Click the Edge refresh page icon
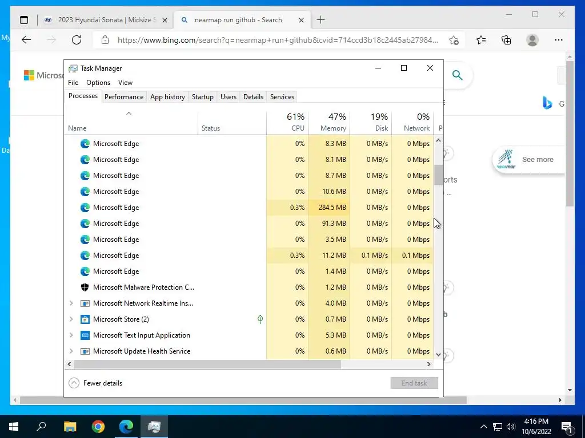 (77, 40)
